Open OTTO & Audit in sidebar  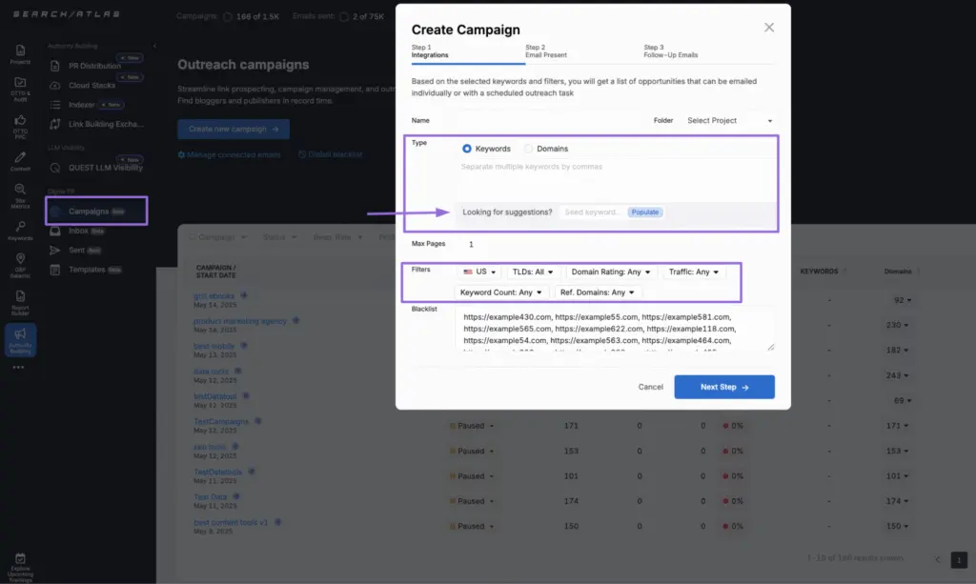20,89
